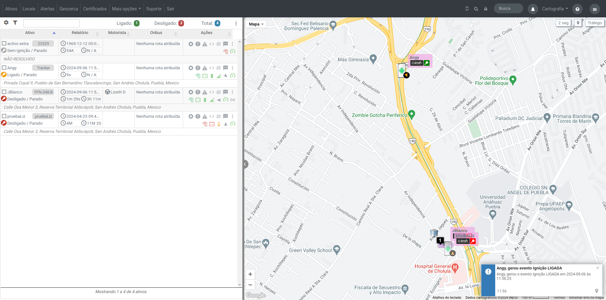This screenshot has height=300, width=606.
Task: Zoom out the map with the minus button
Action: point(250,285)
